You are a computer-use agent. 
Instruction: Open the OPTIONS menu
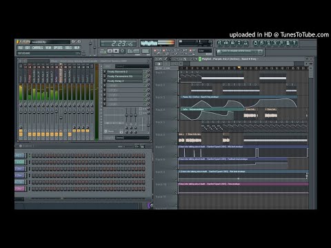coord(58,48)
